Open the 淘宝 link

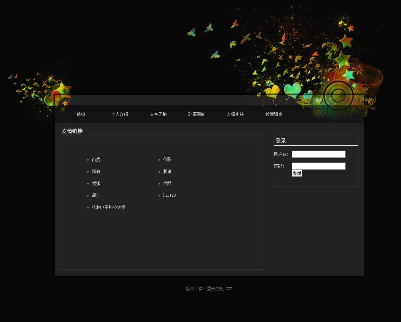(x=96, y=195)
